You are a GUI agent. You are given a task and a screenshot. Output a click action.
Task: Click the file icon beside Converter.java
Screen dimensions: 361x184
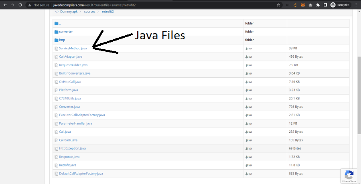[x=56, y=107]
